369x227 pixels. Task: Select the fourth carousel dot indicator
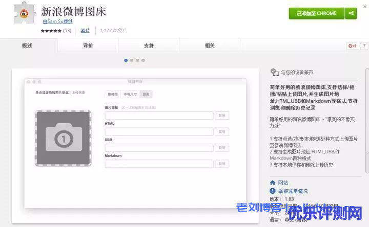143,60
